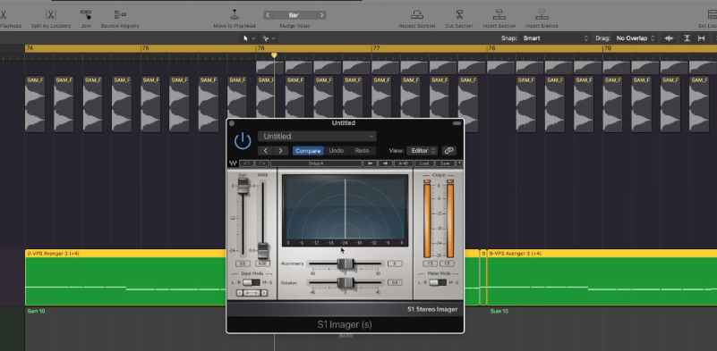This screenshot has height=351, width=717.
Task: Click the plugin link chain icon
Action: tap(449, 151)
